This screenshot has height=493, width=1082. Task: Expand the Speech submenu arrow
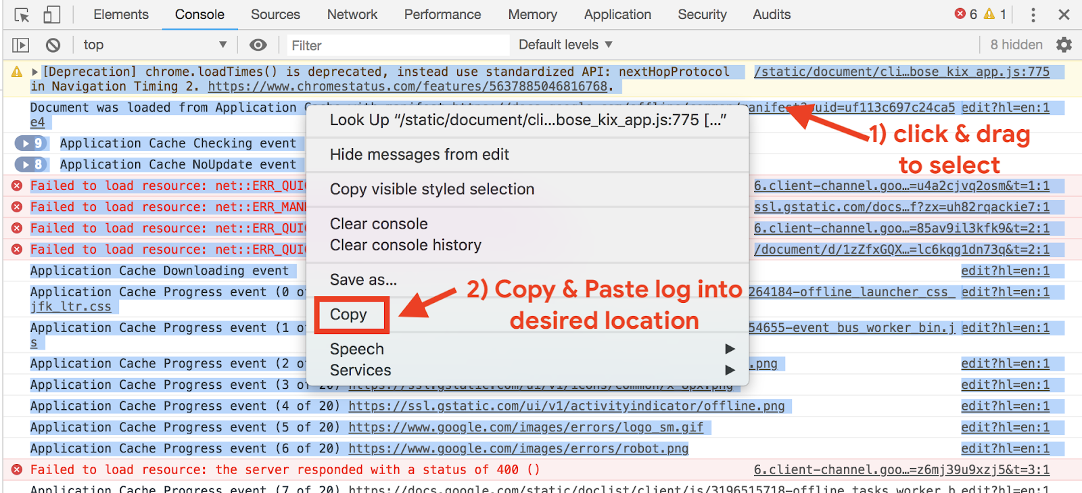coord(730,349)
